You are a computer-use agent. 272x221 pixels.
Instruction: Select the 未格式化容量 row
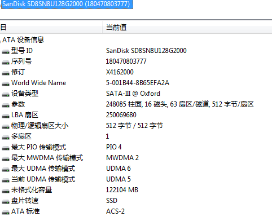pyautogui.click(x=136, y=190)
